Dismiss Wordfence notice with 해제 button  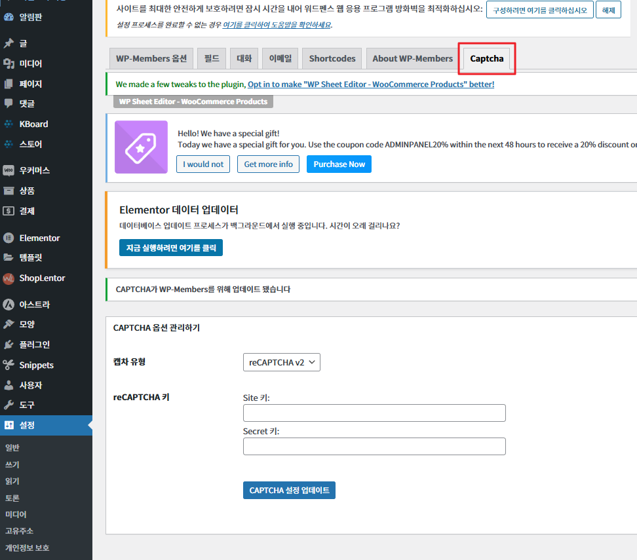tap(608, 10)
